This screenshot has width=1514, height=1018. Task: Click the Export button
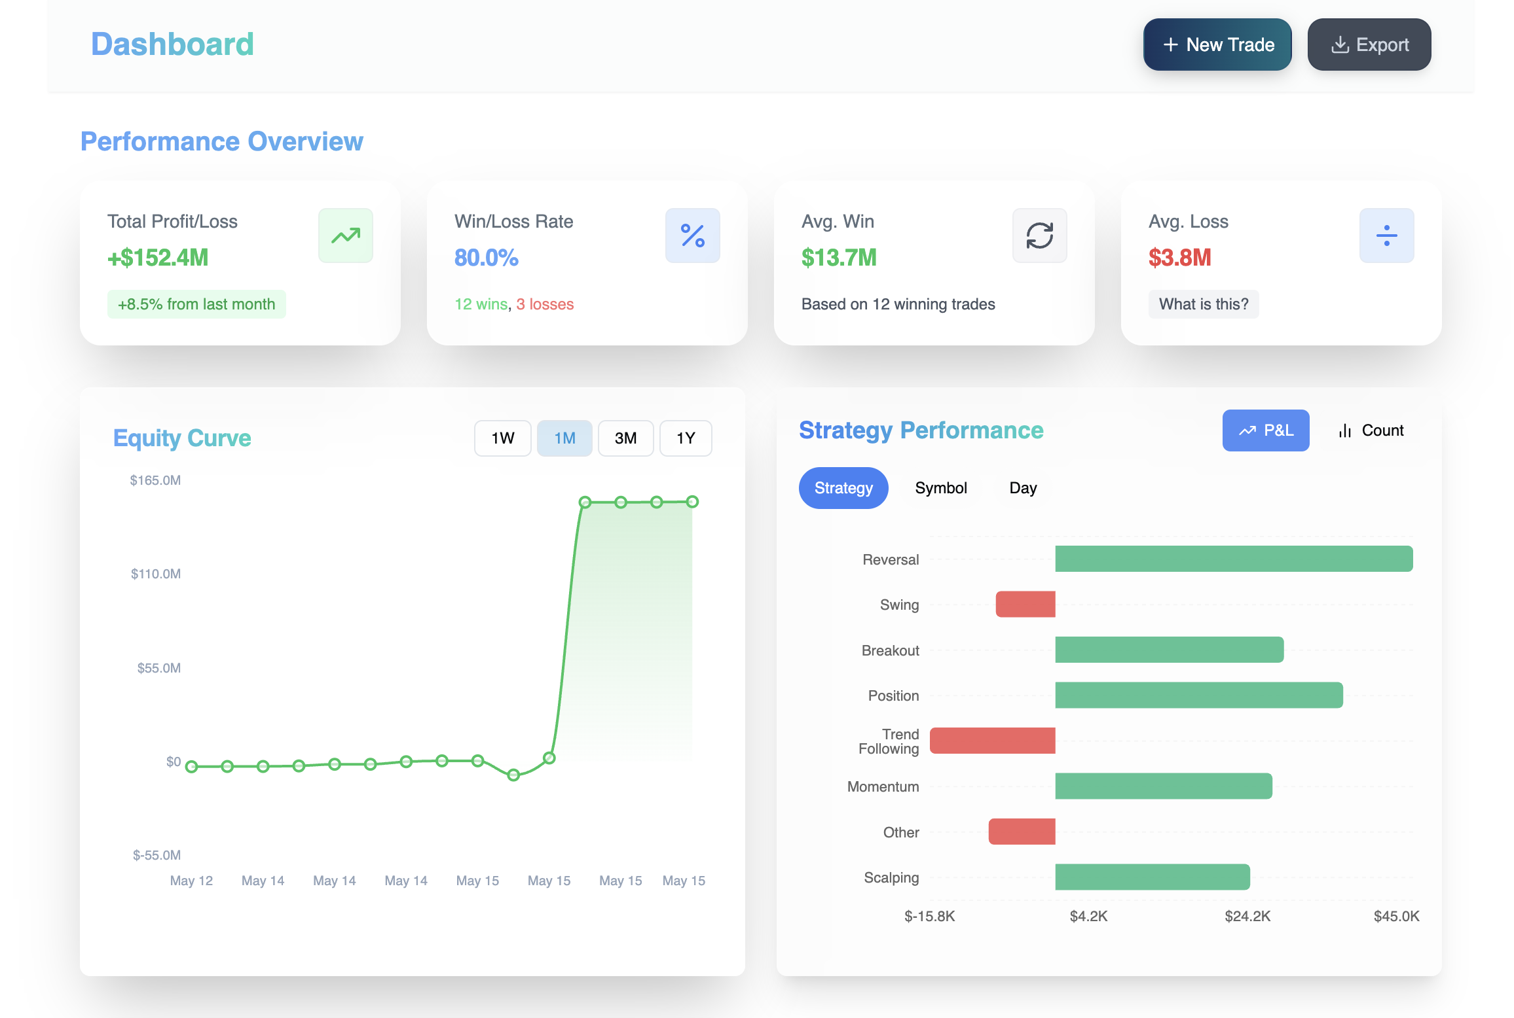point(1369,44)
